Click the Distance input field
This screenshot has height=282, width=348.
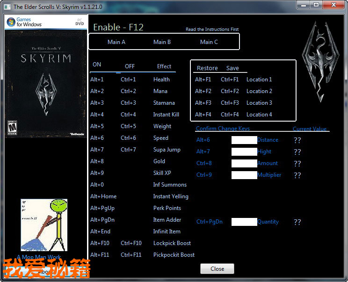244,140
